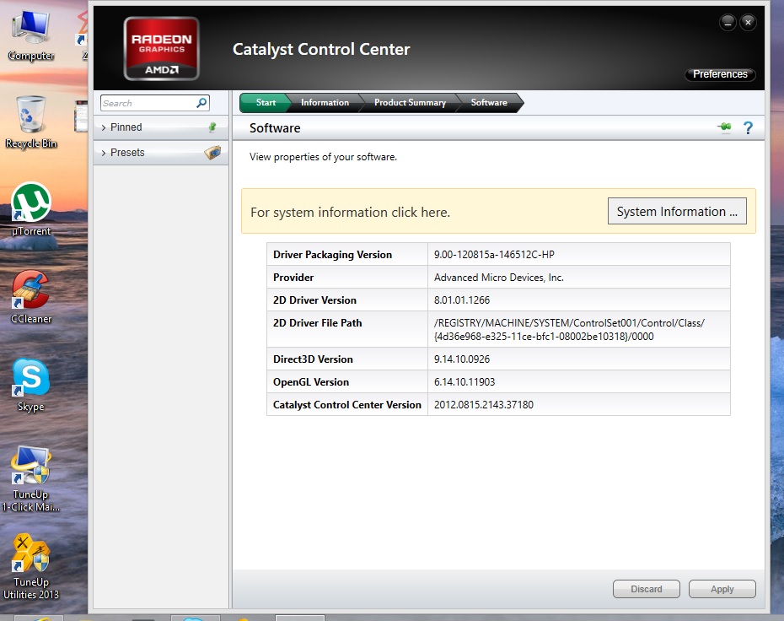This screenshot has height=621, width=784.
Task: Select the Driver Packaging Version value 9.00-120815a-146512C-HP
Action: 494,255
